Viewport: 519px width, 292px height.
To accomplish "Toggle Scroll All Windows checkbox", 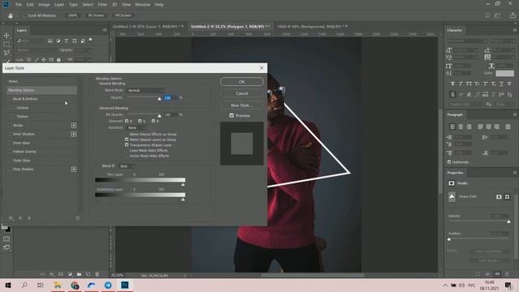I will (x=24, y=15).
